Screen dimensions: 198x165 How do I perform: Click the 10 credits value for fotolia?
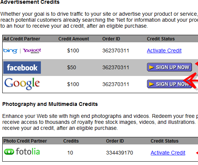click(x=70, y=153)
